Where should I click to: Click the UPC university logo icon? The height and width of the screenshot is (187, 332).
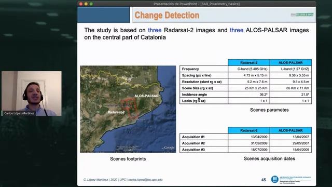274,179
